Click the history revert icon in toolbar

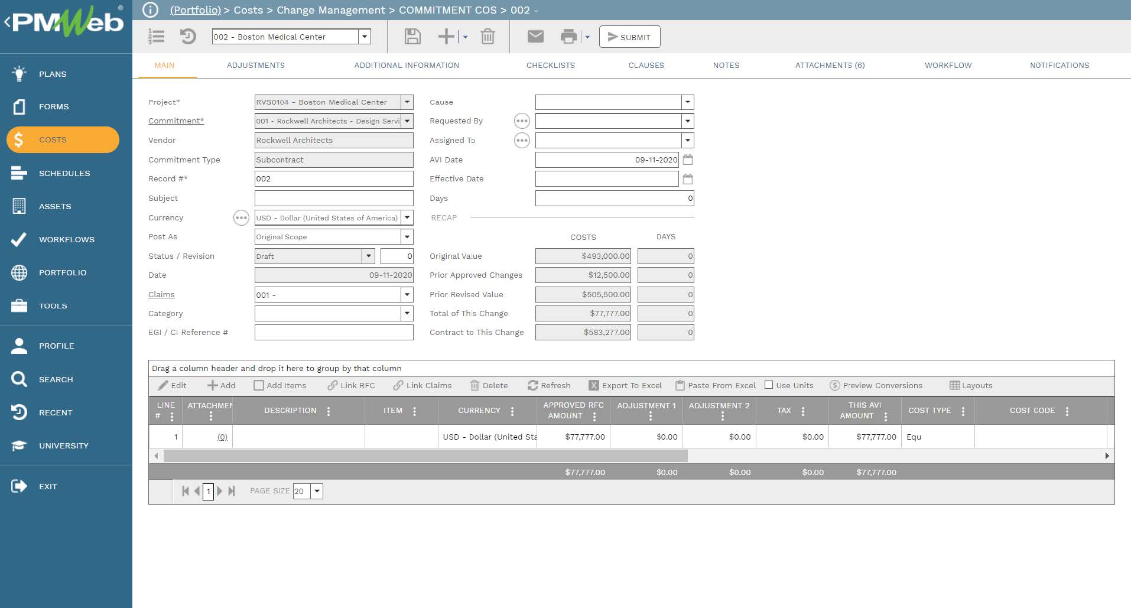[x=188, y=37]
